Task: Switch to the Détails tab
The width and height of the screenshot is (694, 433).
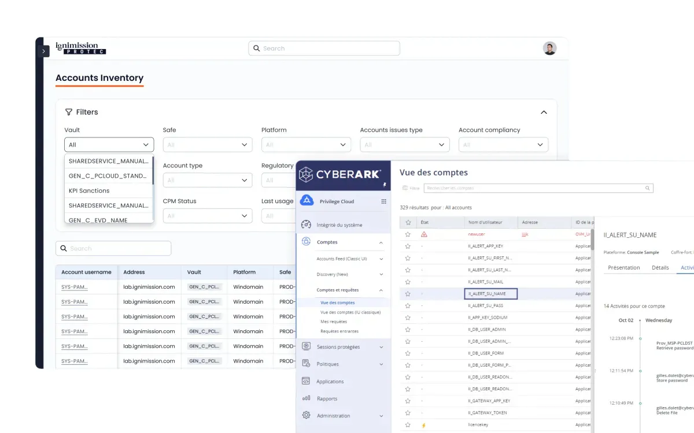Action: click(x=660, y=268)
